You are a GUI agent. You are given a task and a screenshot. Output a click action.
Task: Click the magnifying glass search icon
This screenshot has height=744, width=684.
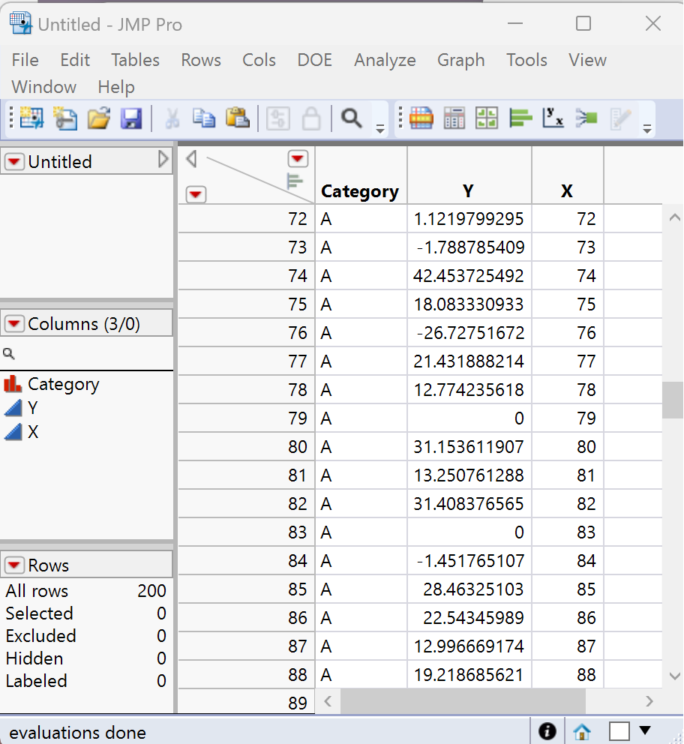351,118
